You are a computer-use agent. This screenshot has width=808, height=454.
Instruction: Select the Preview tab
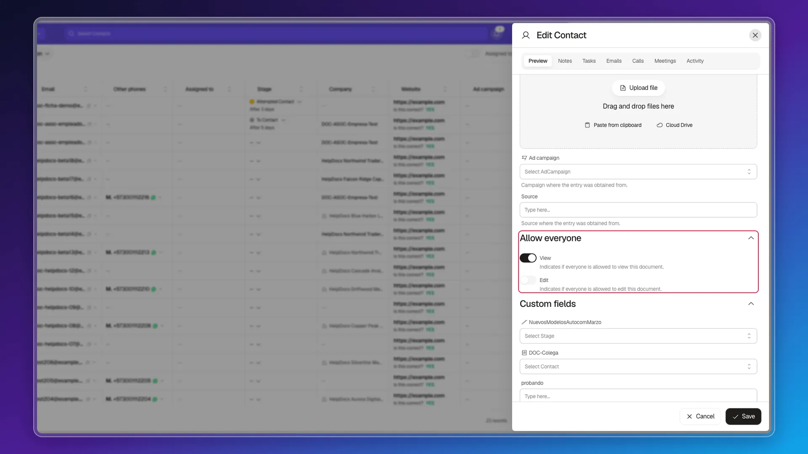[537, 61]
